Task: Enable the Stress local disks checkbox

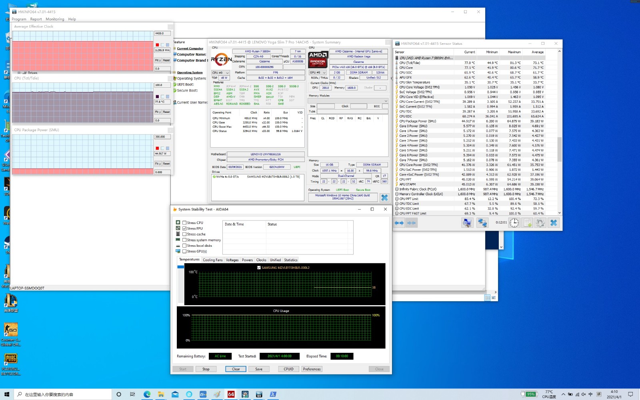Action: [184, 246]
